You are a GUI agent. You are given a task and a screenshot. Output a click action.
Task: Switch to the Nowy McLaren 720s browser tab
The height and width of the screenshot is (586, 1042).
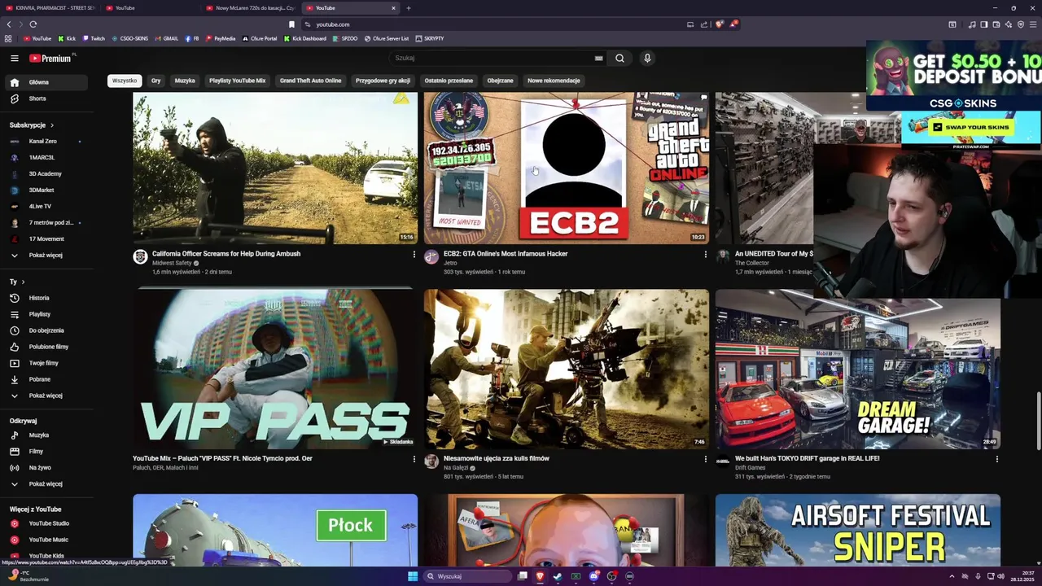click(250, 8)
